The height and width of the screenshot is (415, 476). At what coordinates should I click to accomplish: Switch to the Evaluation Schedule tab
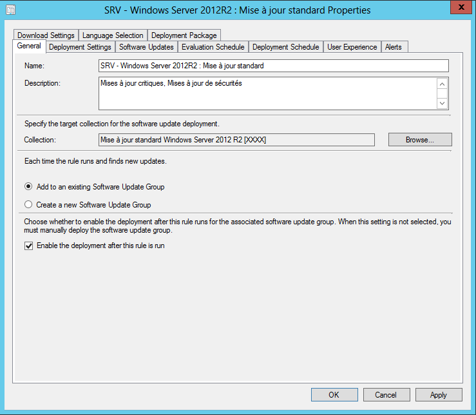coord(213,47)
